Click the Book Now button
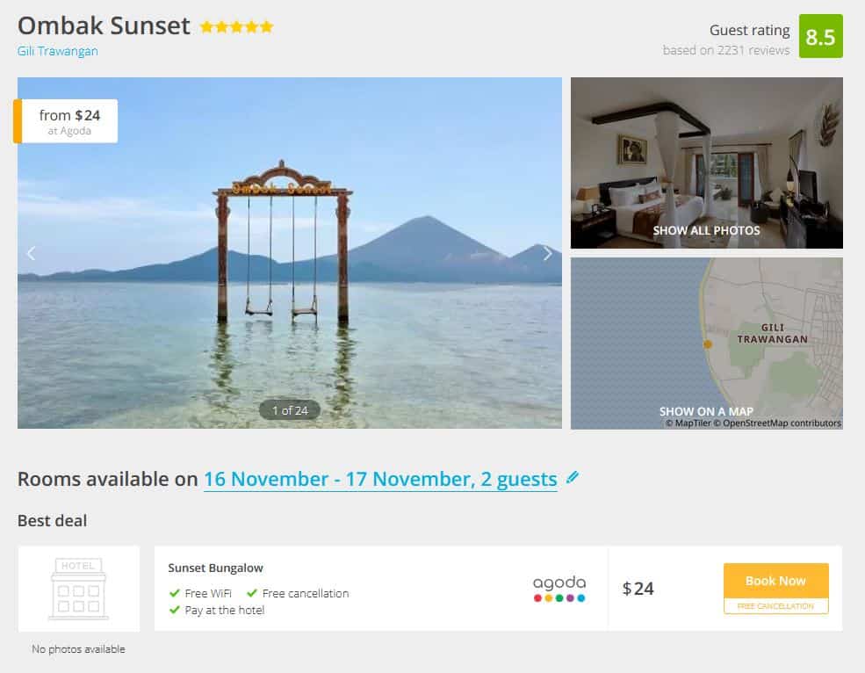The image size is (865, 673). (x=775, y=581)
